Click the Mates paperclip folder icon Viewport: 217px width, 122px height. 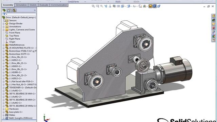coord(7,115)
